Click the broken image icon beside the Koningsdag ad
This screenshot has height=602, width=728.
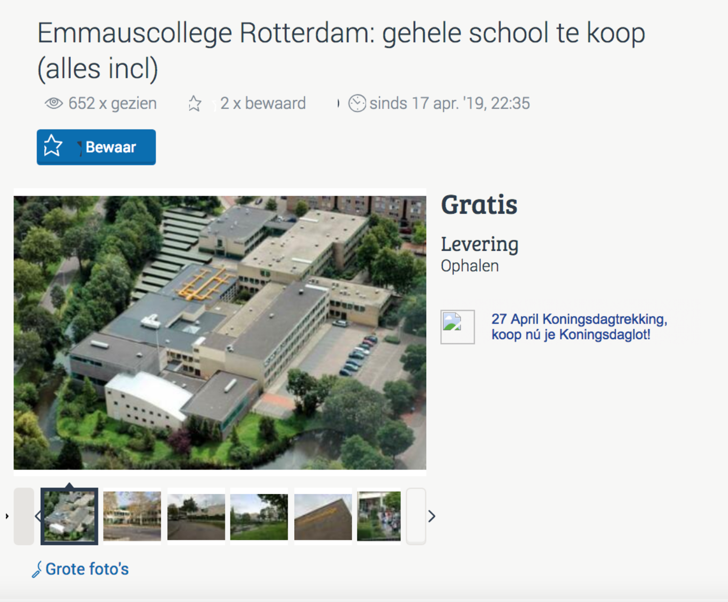457,327
